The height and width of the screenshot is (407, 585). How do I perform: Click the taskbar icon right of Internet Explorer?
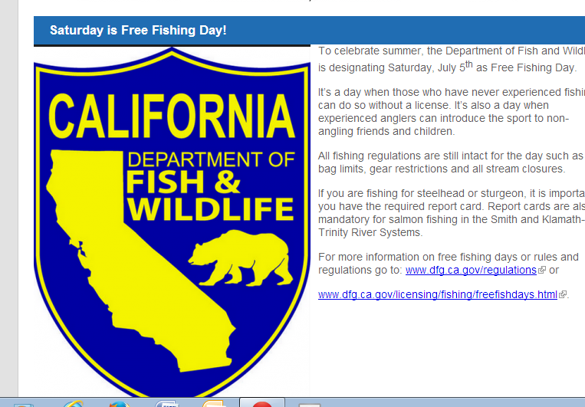(119, 403)
